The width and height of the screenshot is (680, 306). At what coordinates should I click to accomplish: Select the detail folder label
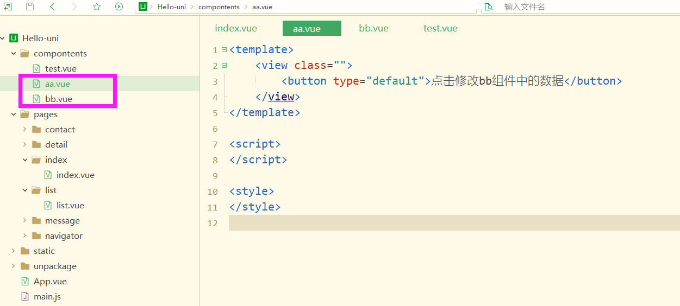56,144
